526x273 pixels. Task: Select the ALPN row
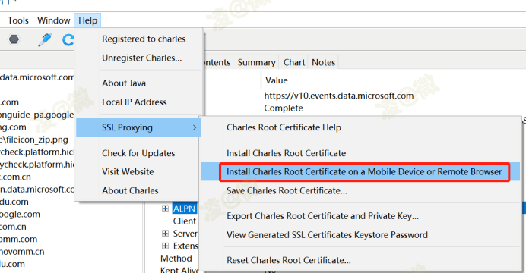coord(184,209)
